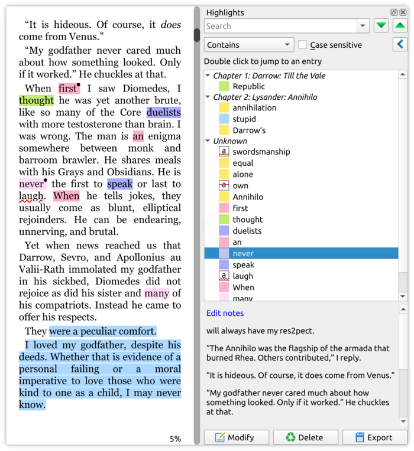Focus the highlights Search field

pyautogui.click(x=280, y=26)
